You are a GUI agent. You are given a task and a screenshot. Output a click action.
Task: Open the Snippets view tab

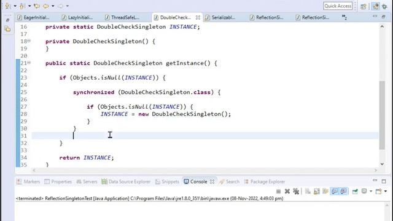pyautogui.click(x=167, y=182)
